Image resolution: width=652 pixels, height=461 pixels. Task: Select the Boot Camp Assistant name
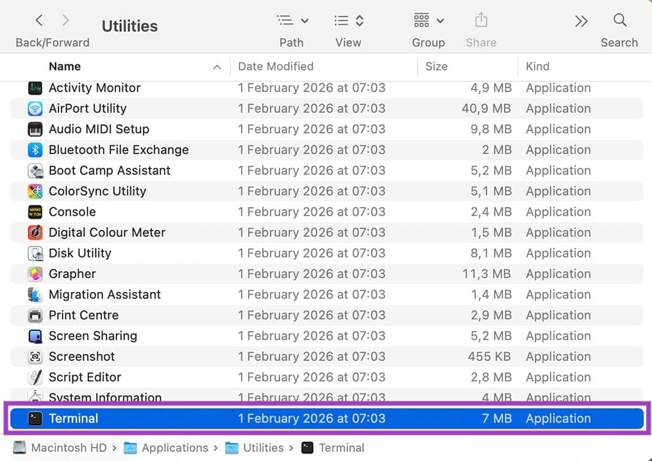[x=110, y=171]
